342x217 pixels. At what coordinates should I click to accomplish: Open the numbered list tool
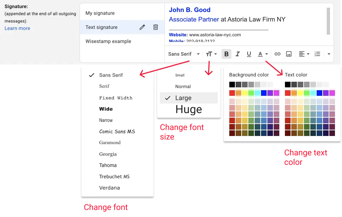[x=317, y=54]
